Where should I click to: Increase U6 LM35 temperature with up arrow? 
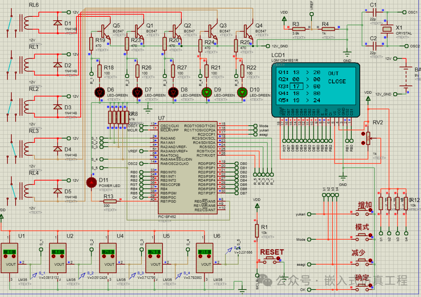pos(209,256)
